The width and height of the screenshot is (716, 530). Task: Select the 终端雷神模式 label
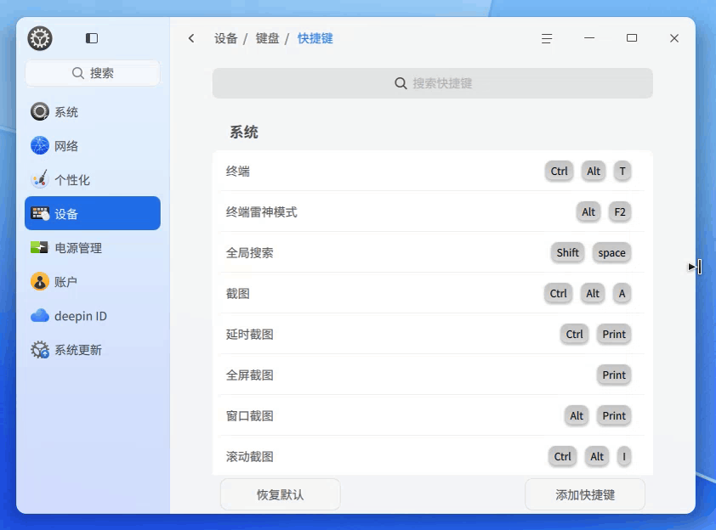pos(262,211)
